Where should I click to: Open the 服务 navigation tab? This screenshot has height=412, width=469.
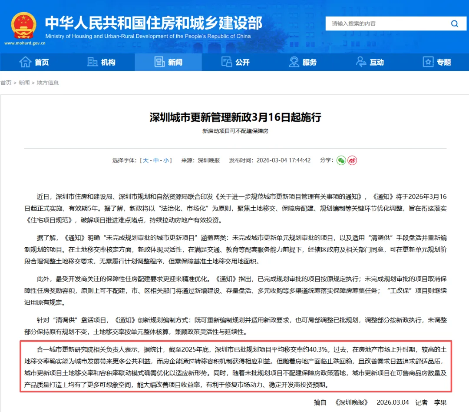coord(302,62)
